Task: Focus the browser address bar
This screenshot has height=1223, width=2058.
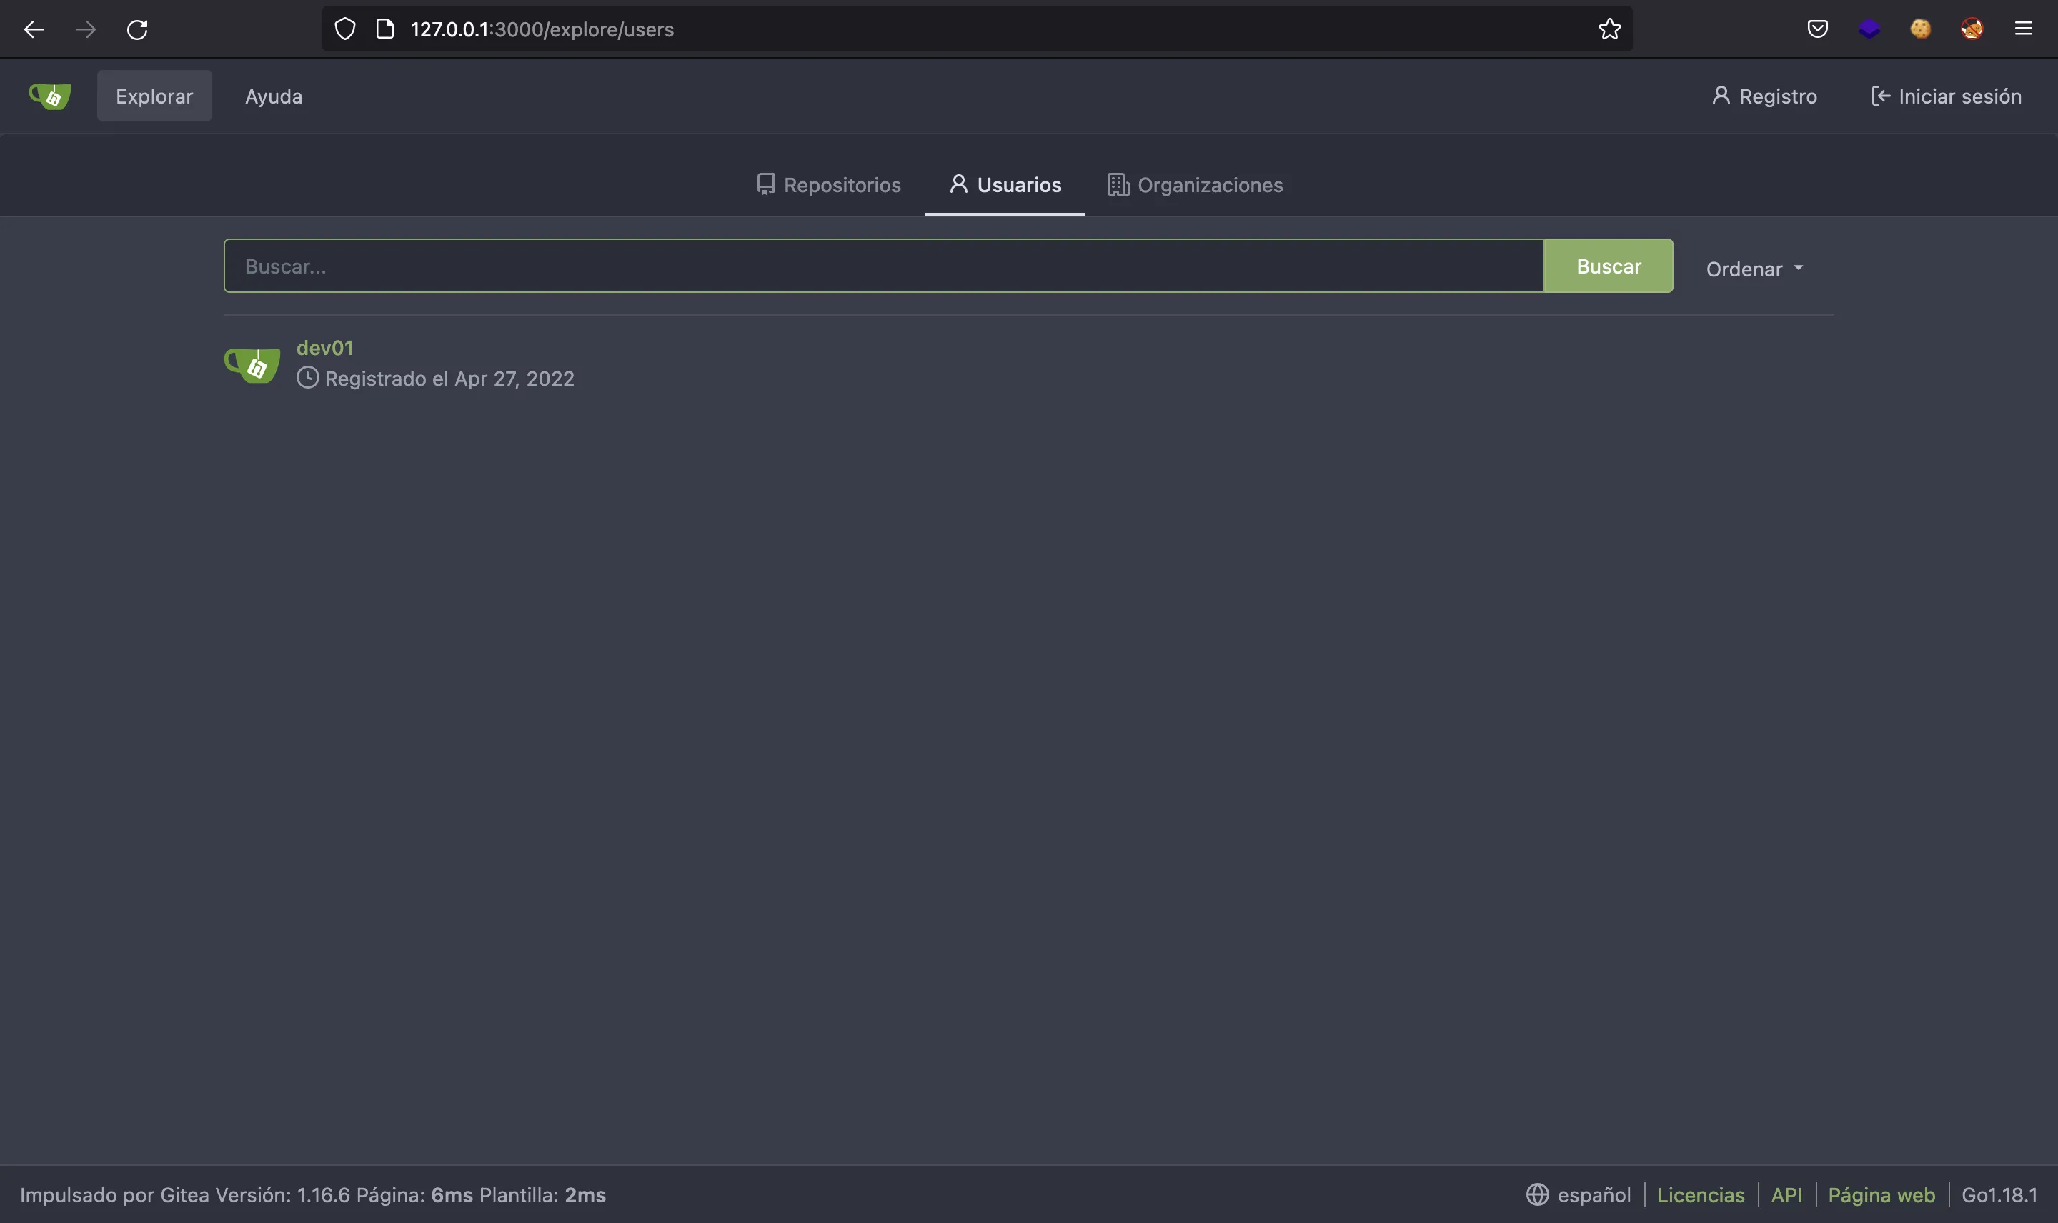Action: click(x=977, y=30)
